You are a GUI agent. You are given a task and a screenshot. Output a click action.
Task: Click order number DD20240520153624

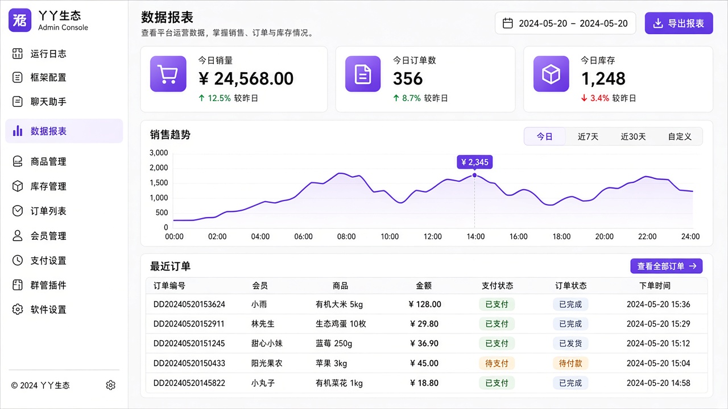[x=189, y=304]
